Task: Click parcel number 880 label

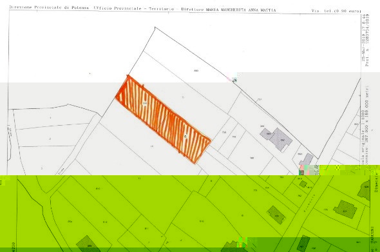Action: tap(196, 71)
